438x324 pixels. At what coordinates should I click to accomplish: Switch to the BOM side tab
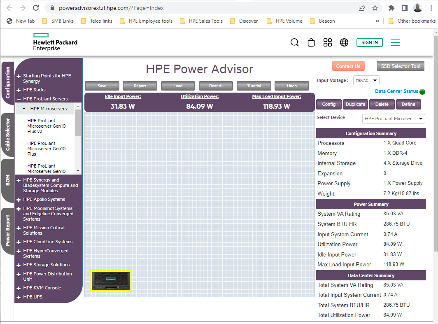click(x=7, y=180)
